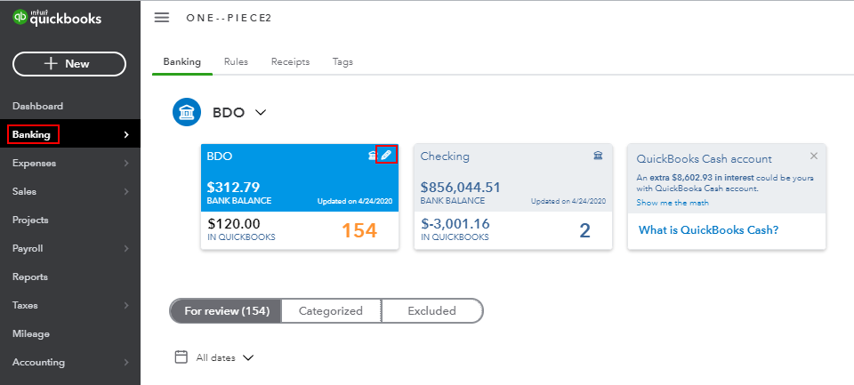Screen dimensions: 854x385
Task: Open What is QuickBooks Cash link
Action: (709, 230)
